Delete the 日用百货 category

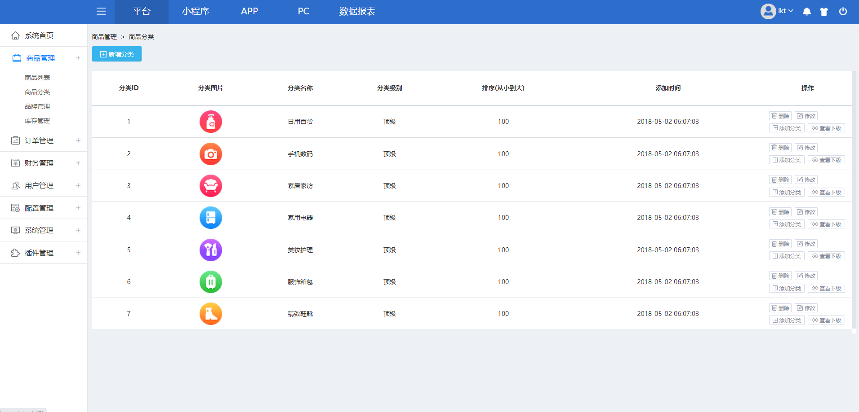click(x=780, y=116)
